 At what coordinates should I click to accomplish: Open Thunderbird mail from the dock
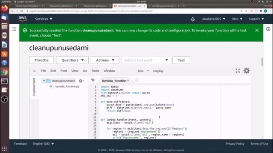[x=5, y=17]
